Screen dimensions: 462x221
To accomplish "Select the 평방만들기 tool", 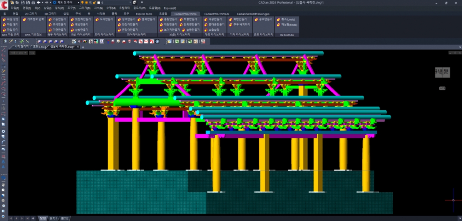I will [x=79, y=24].
